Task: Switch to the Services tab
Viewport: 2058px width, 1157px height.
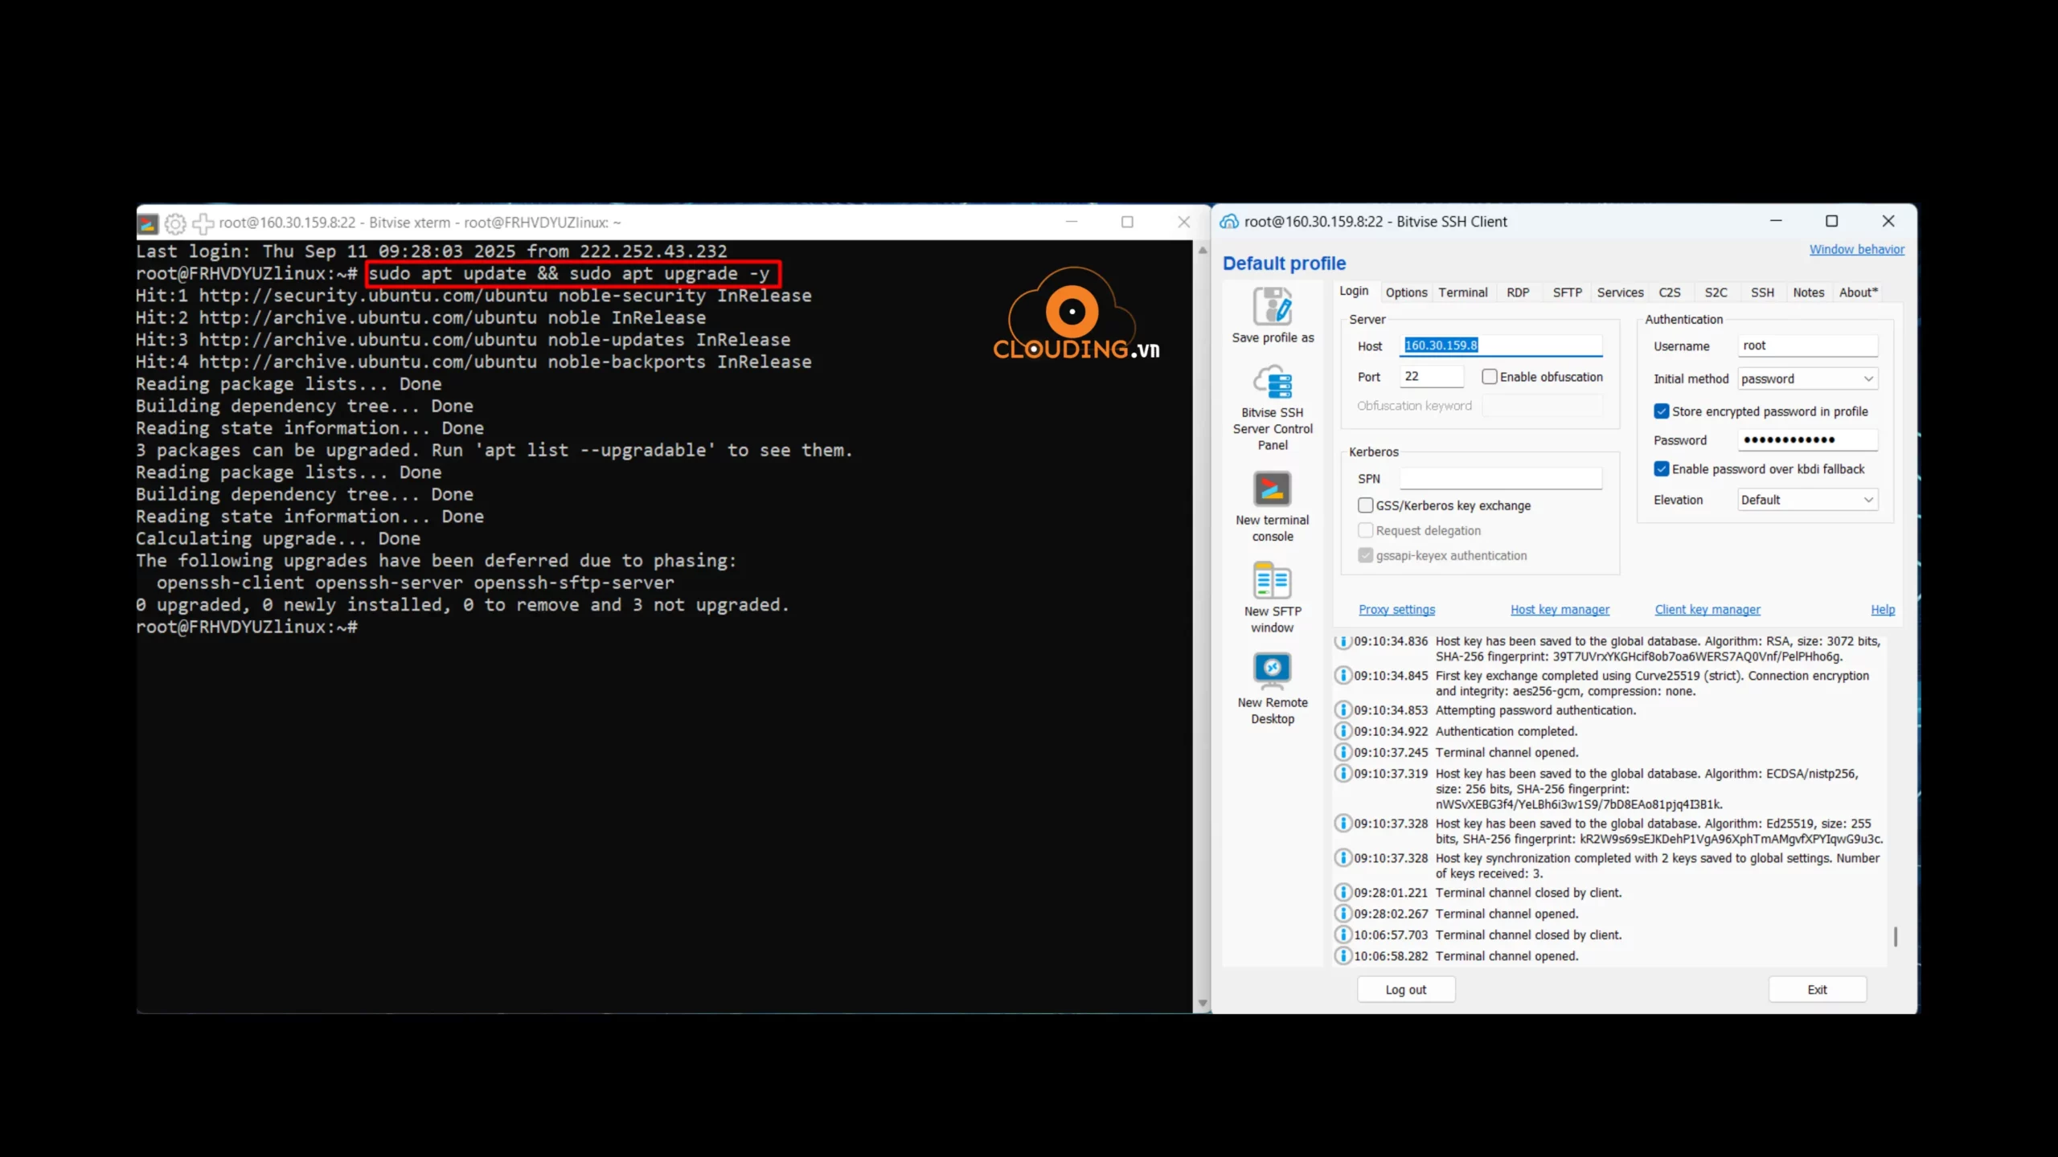Action: coord(1620,292)
